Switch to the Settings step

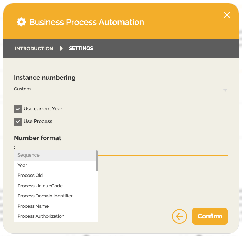pyautogui.click(x=81, y=48)
